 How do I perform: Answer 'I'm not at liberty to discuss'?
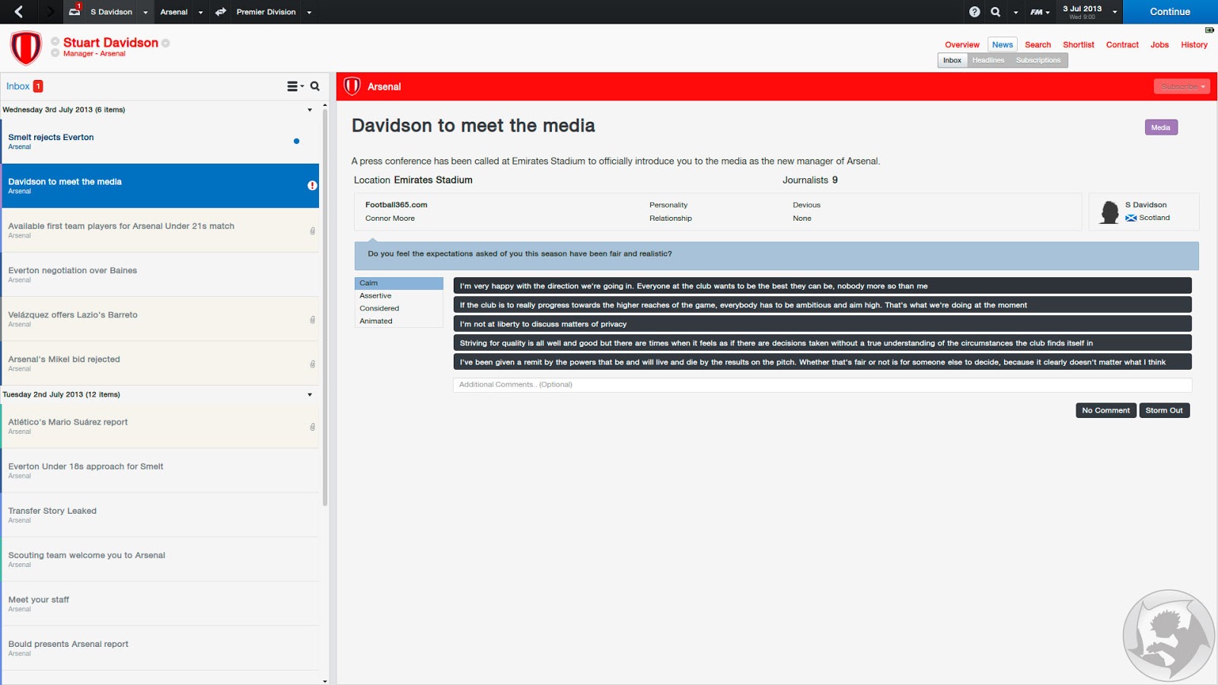822,324
